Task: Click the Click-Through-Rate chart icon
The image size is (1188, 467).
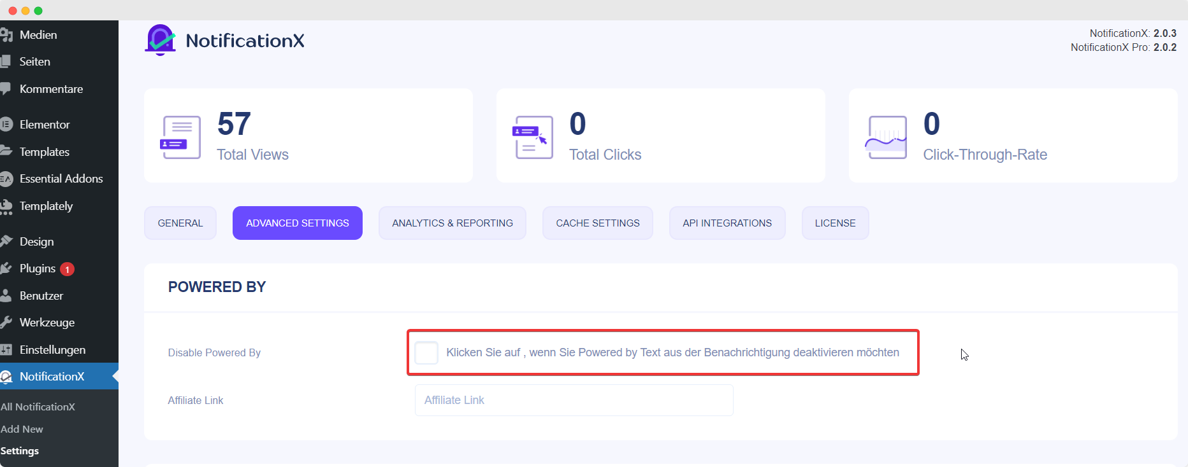Action: (x=886, y=137)
